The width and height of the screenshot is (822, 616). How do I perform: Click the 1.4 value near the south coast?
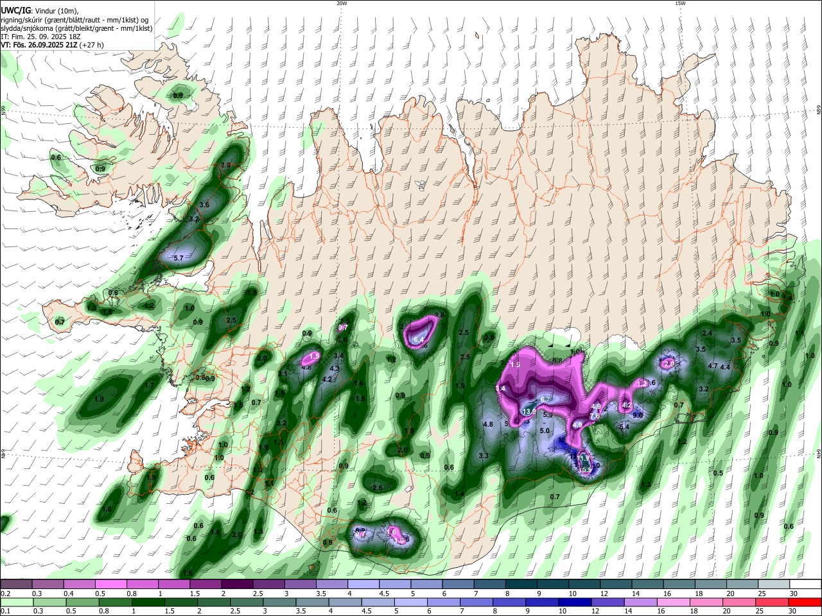coord(459,494)
